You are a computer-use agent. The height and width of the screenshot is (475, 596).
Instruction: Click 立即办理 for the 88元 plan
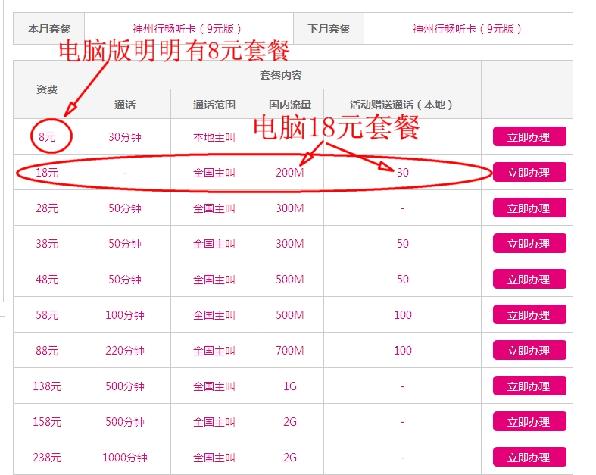tap(529, 351)
